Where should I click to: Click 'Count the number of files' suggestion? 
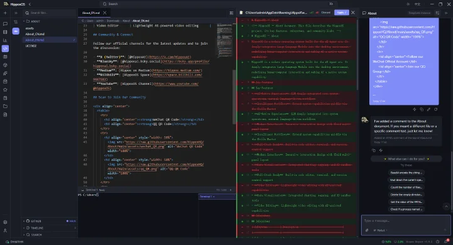(x=406, y=188)
